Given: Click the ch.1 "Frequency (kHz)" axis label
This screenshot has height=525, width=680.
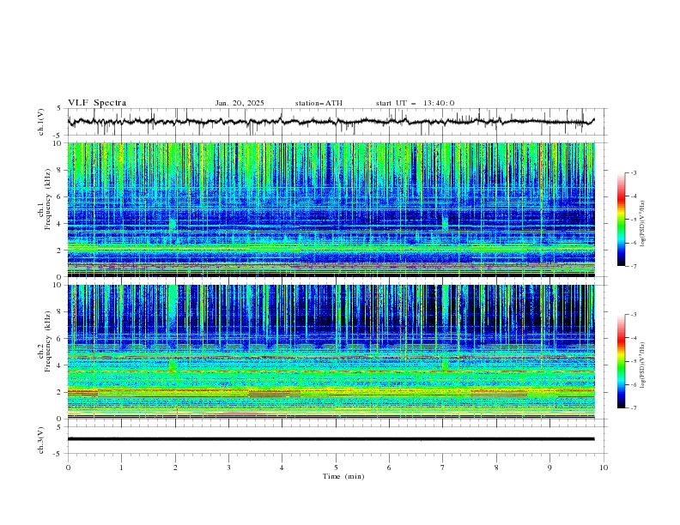Looking at the screenshot, I should [48, 200].
